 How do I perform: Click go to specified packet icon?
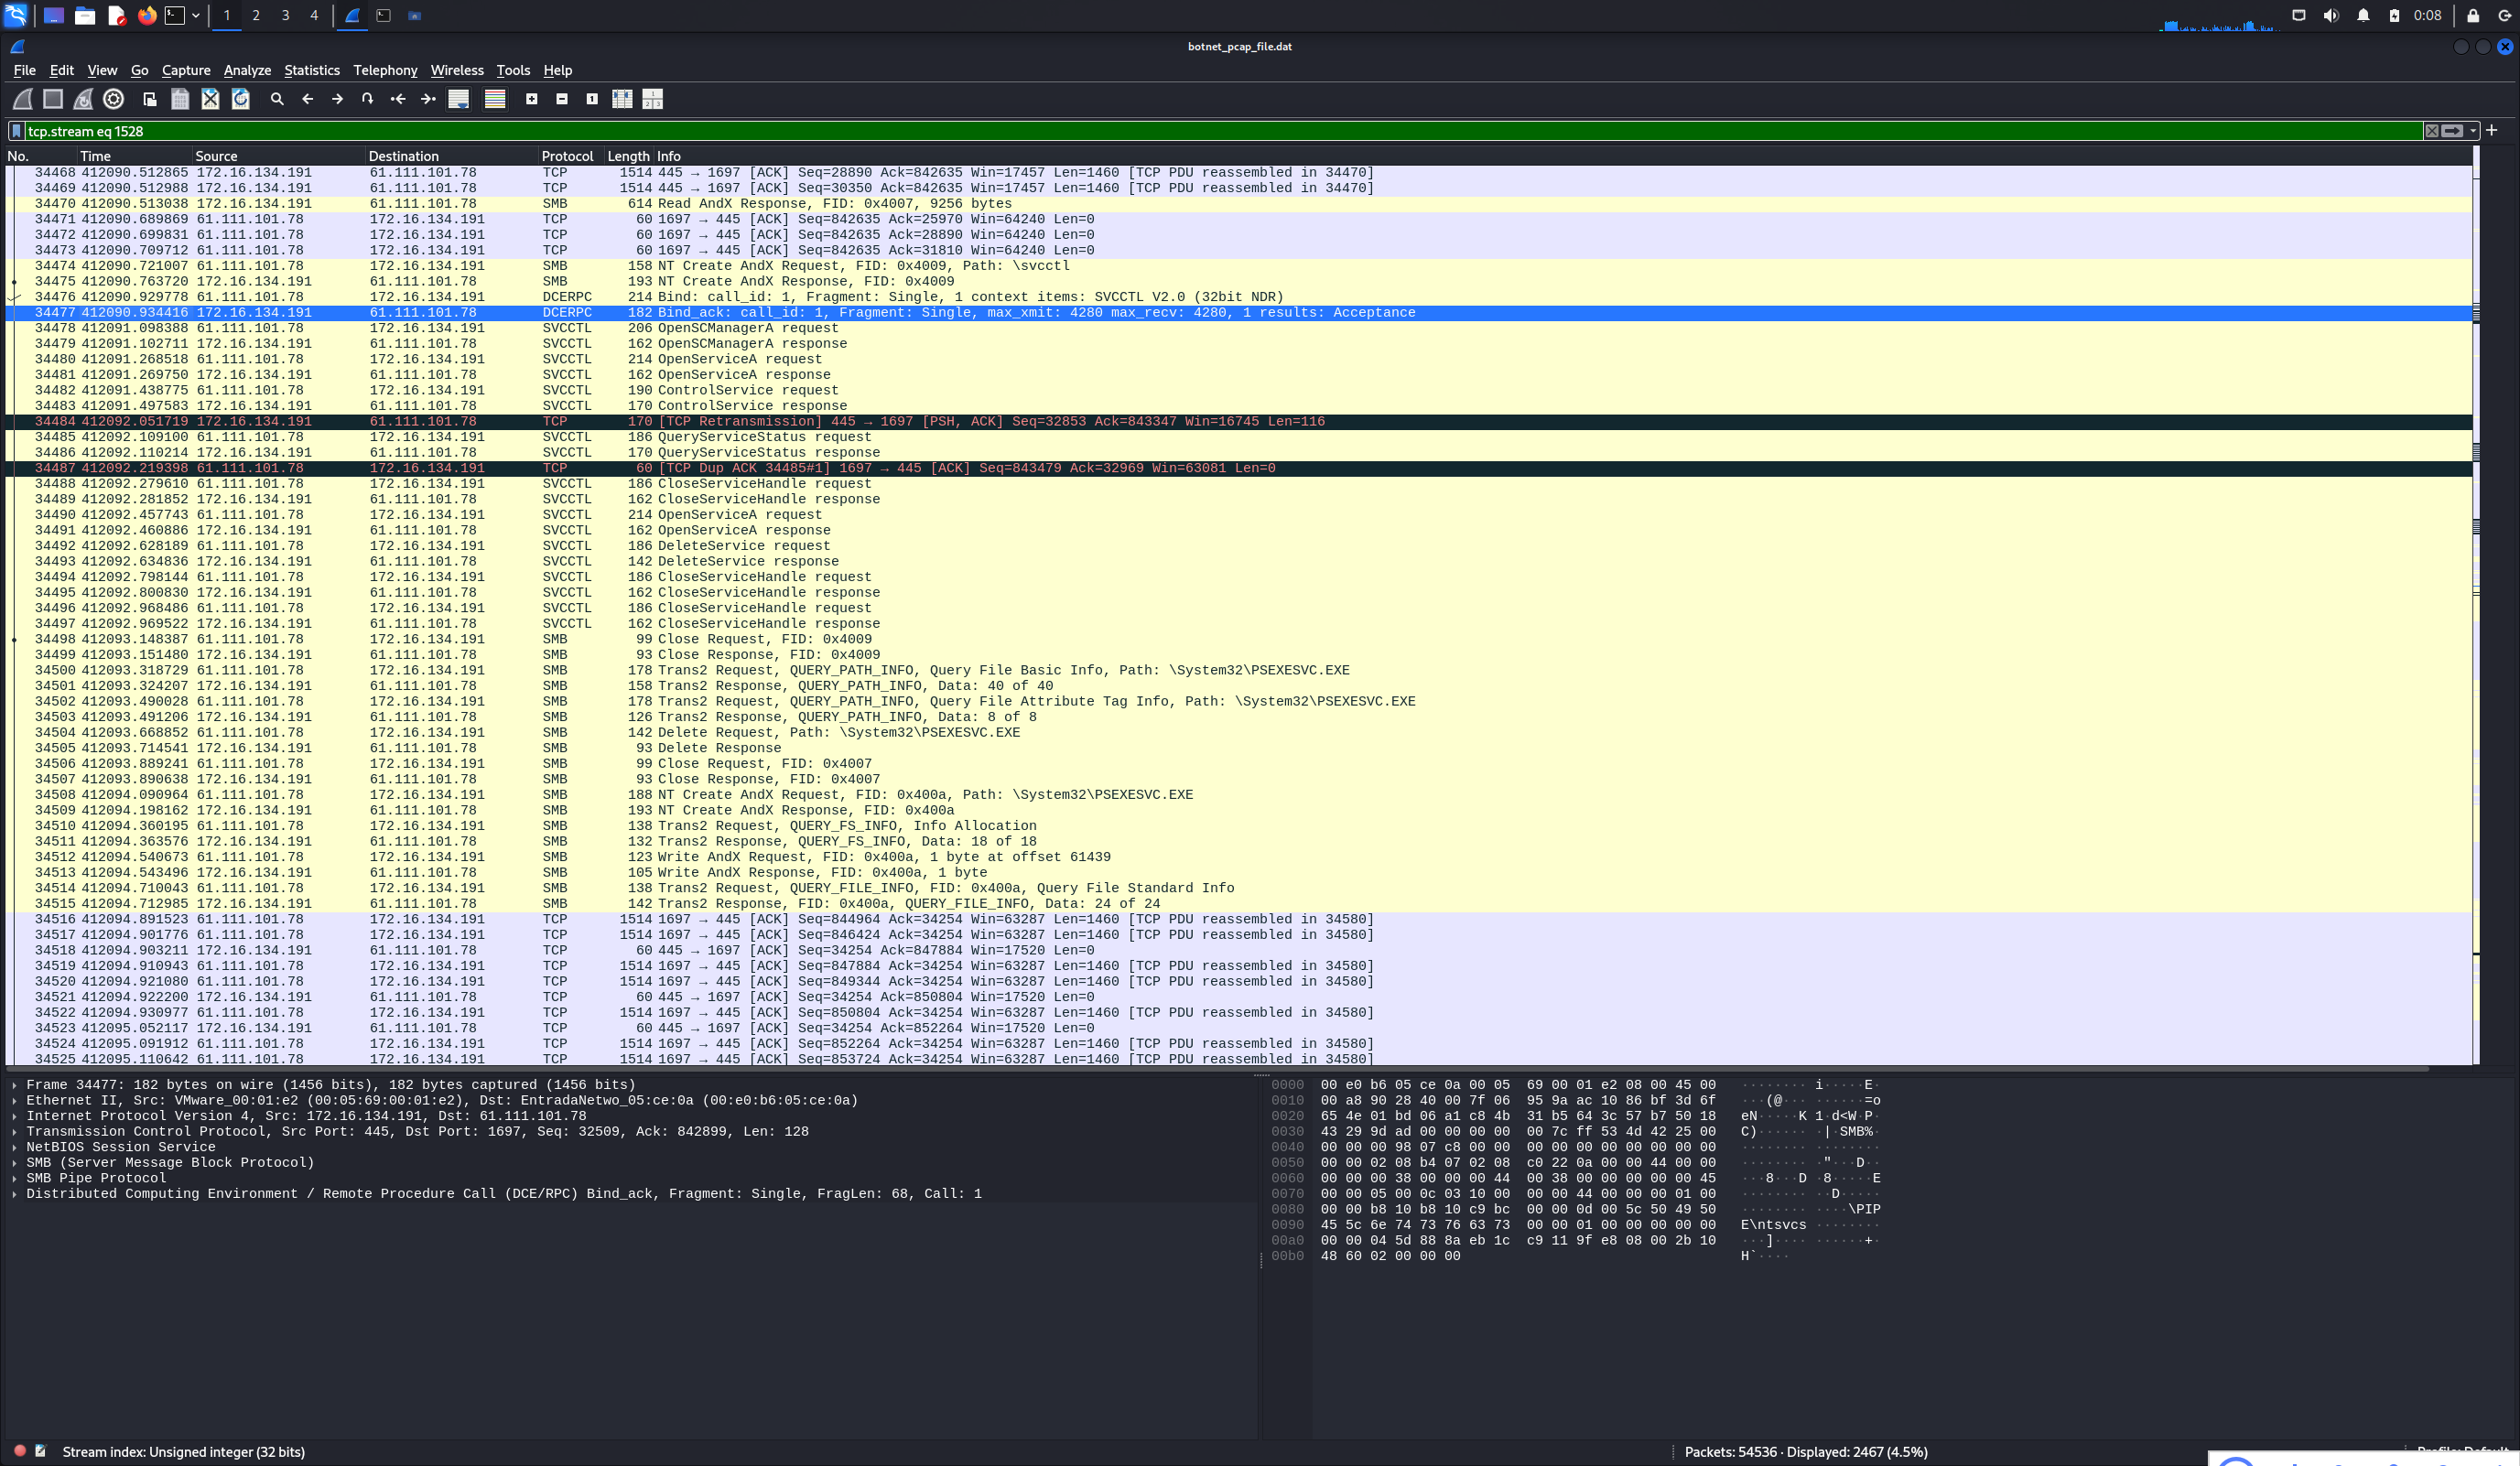pos(367,99)
